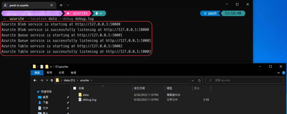This screenshot has width=287, height=114.
Task: Sort by 修改日期 Date modified column
Action: [x=140, y=88]
